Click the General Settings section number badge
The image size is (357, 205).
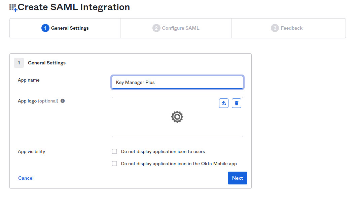pyautogui.click(x=19, y=63)
